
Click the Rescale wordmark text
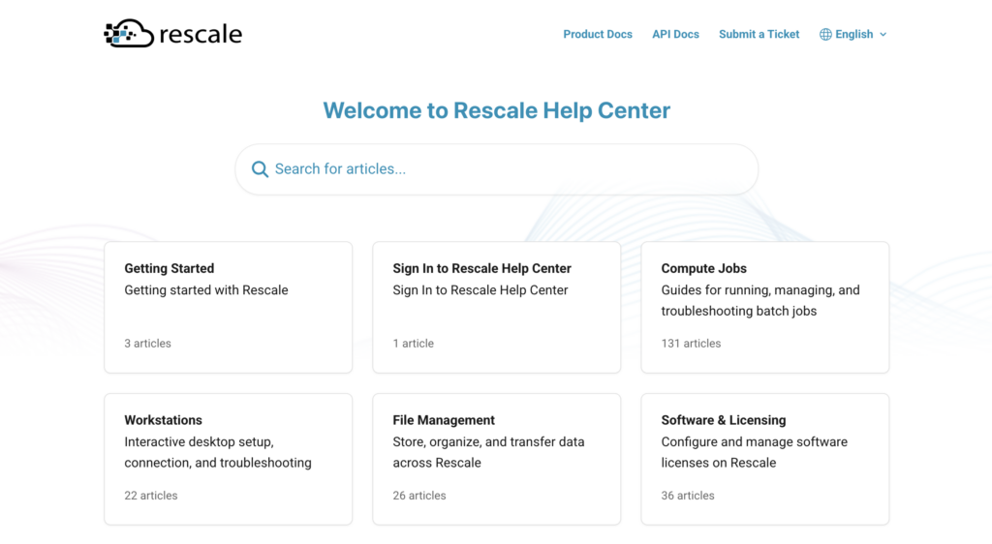point(201,35)
